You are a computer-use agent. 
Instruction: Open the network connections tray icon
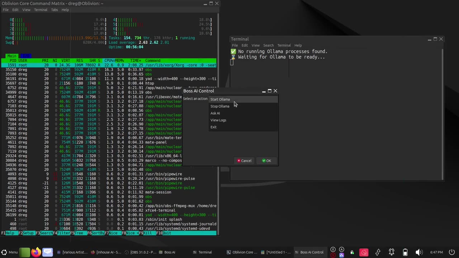(x=378, y=252)
